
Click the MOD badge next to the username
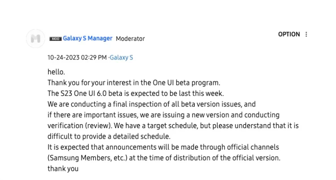click(55, 39)
